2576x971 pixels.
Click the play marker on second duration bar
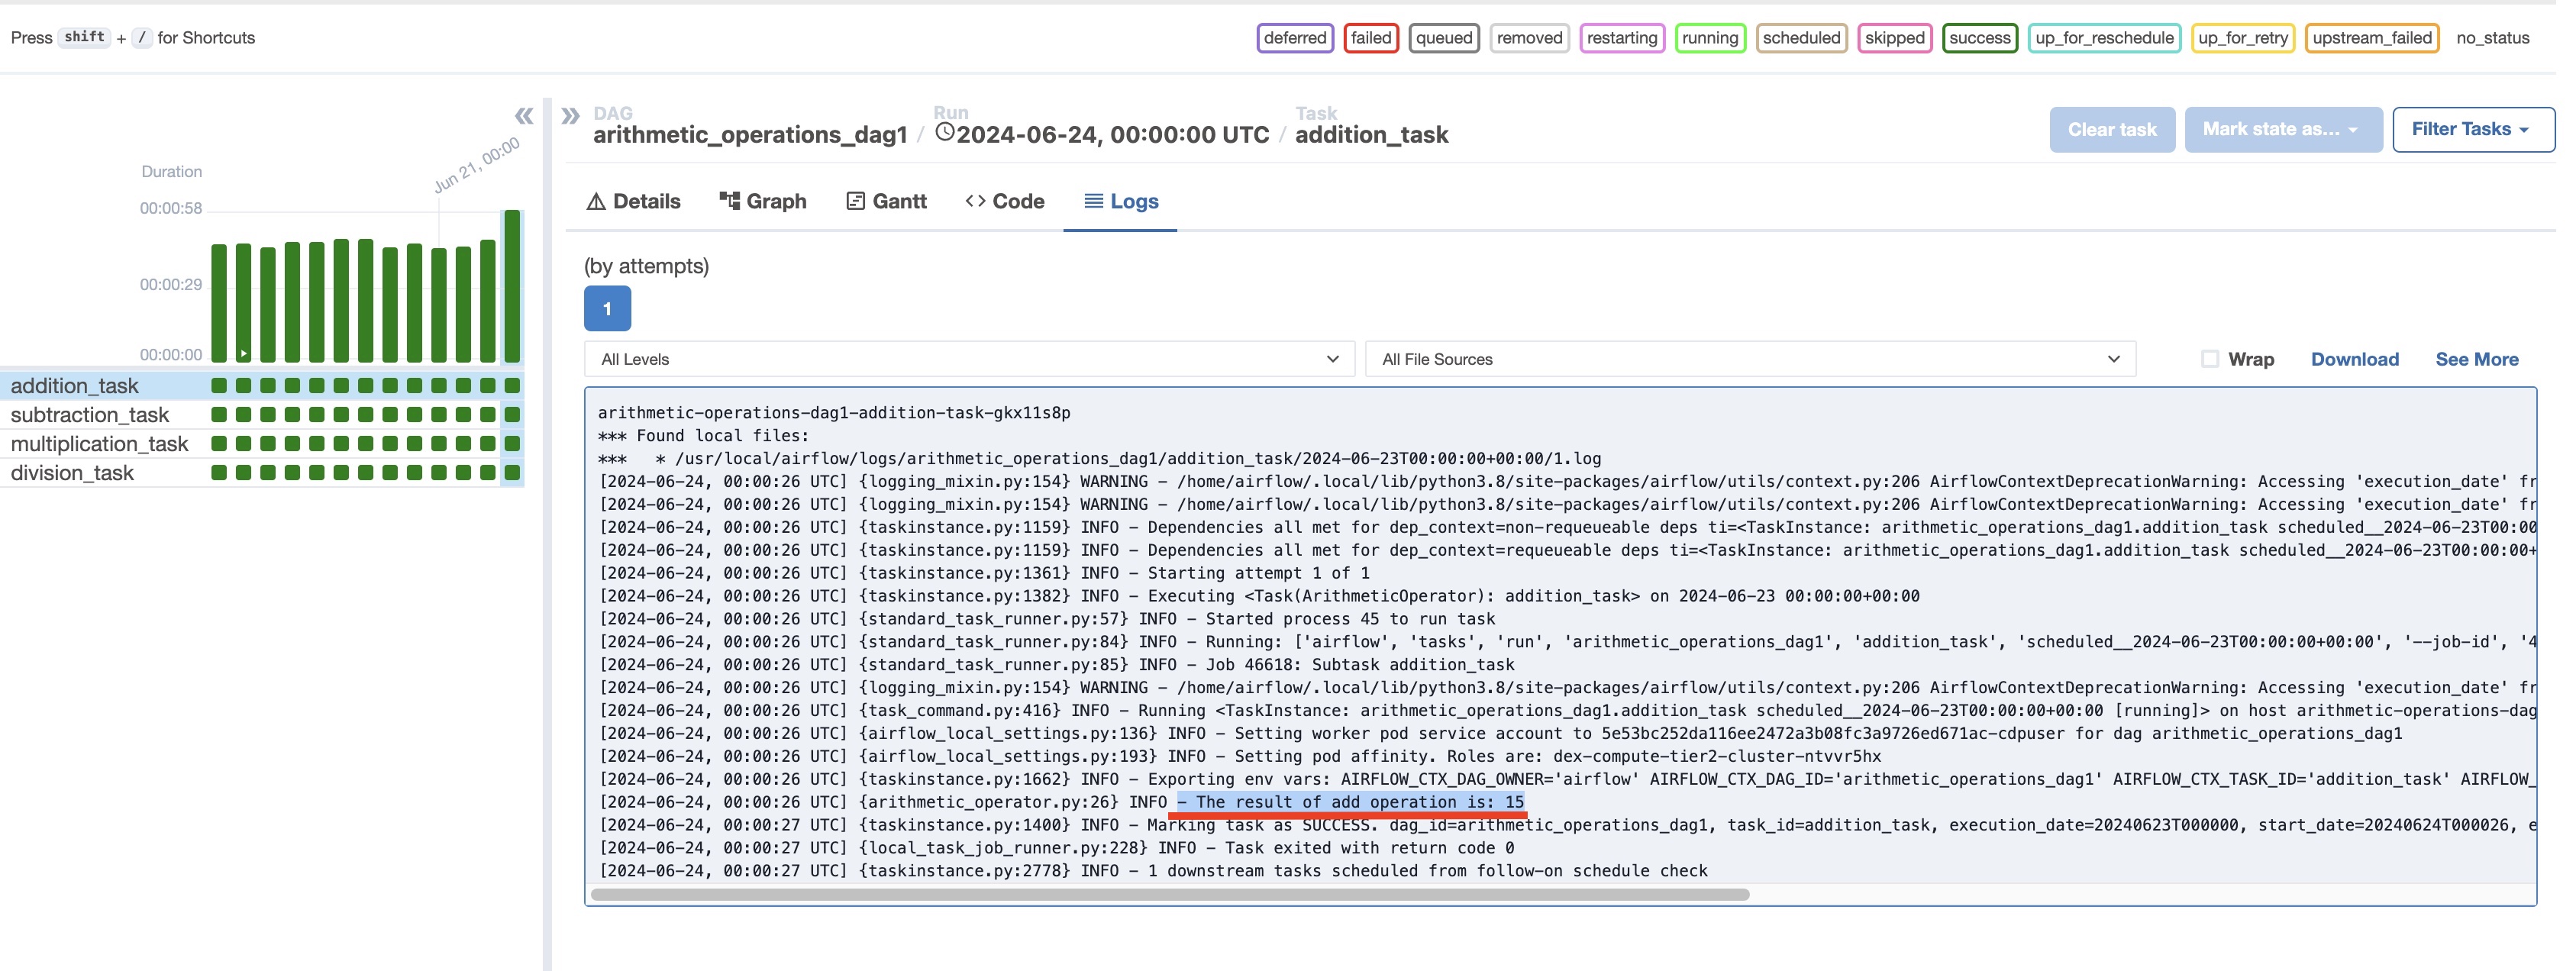coord(243,354)
